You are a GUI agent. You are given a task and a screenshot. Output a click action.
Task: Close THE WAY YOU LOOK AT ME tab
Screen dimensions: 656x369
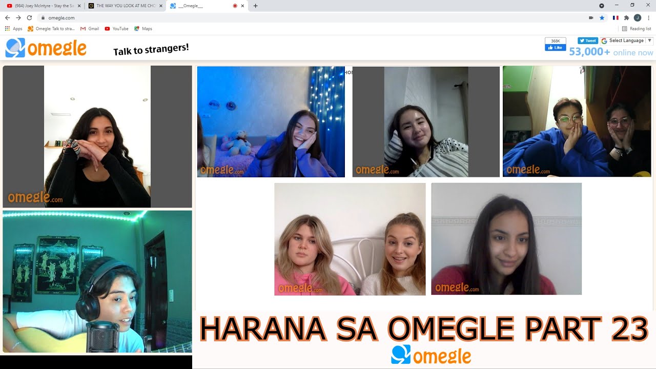point(161,6)
